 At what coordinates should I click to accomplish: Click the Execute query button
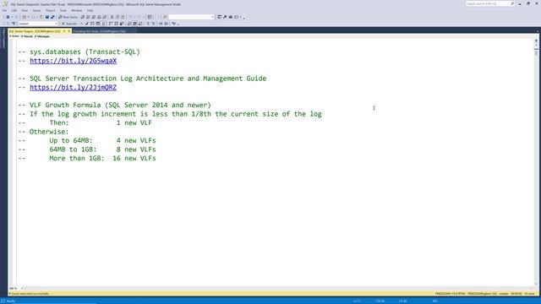69,24
